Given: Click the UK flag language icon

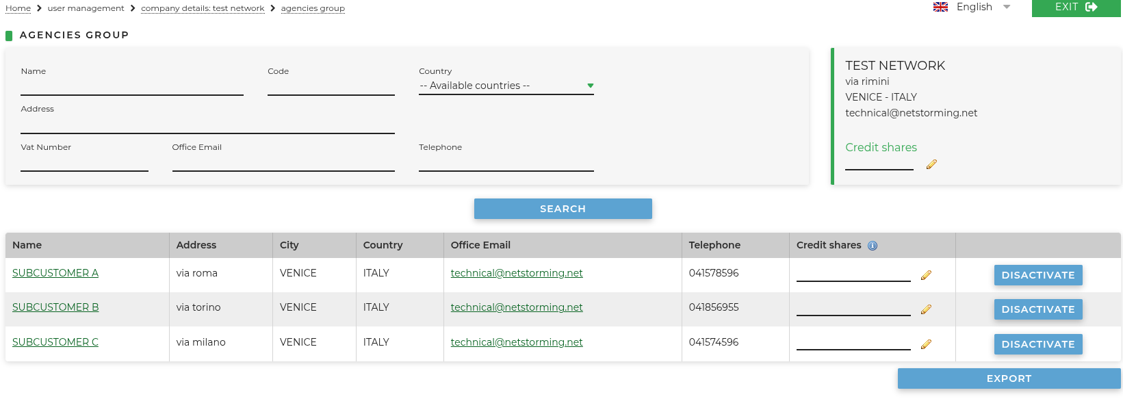Looking at the screenshot, I should tap(940, 7).
